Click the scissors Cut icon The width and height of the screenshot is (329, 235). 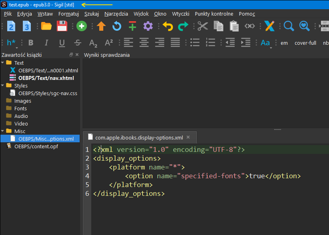point(203,26)
